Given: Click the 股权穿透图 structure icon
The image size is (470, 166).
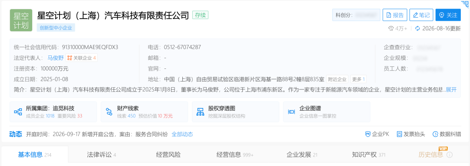Looking at the screenshot, I should click(200, 112).
